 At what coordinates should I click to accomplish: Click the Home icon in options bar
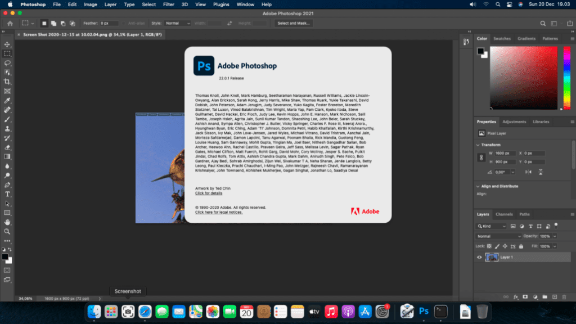pos(10,23)
